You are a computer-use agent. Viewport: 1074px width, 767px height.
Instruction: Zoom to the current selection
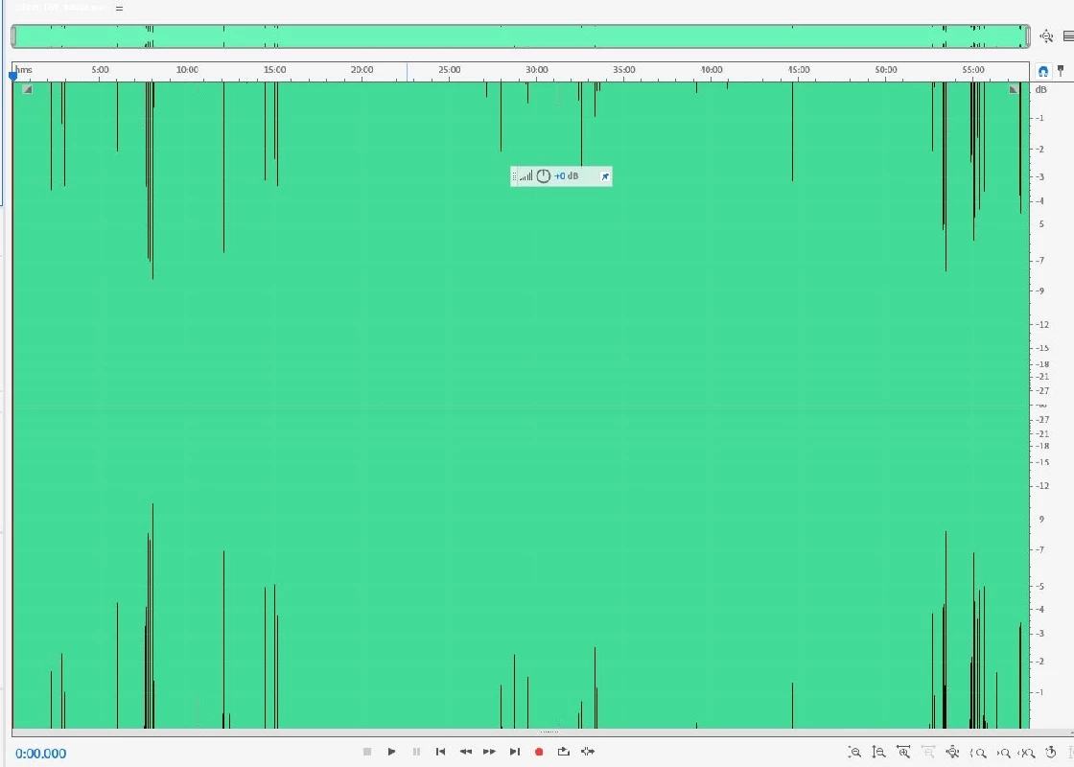[1027, 753]
